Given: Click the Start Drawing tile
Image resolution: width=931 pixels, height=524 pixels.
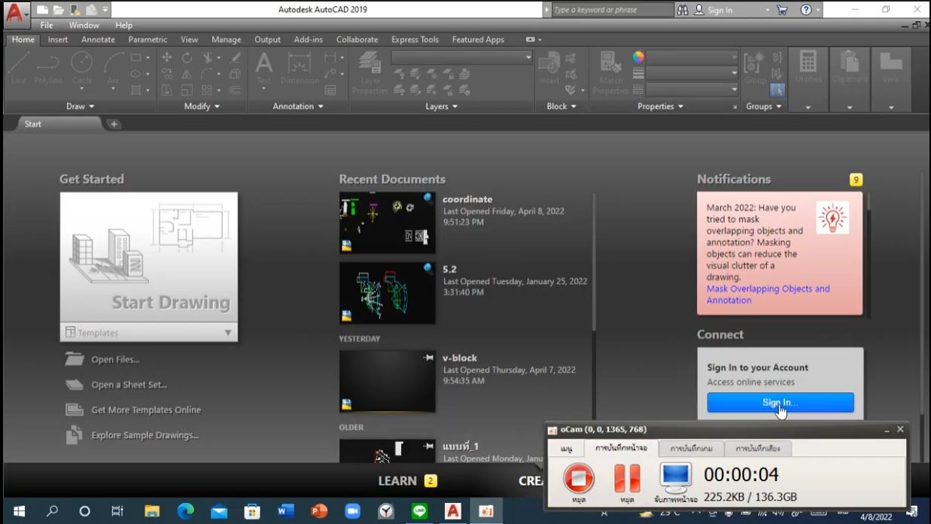Looking at the screenshot, I should [149, 257].
